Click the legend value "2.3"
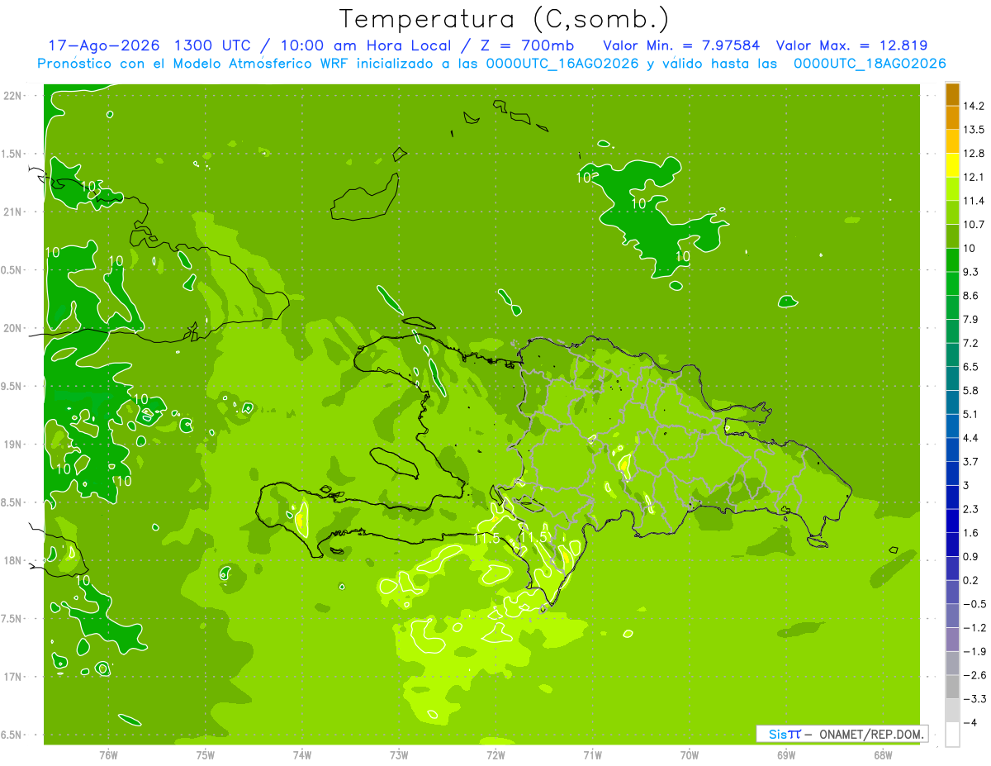 pyautogui.click(x=972, y=509)
